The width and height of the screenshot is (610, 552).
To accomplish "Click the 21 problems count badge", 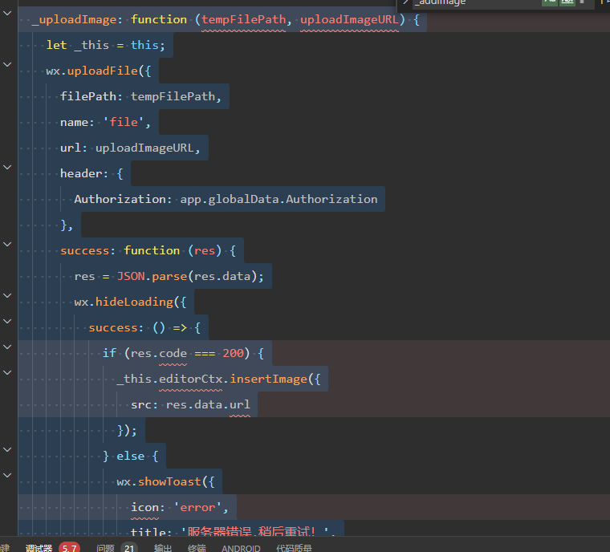I will [129, 548].
